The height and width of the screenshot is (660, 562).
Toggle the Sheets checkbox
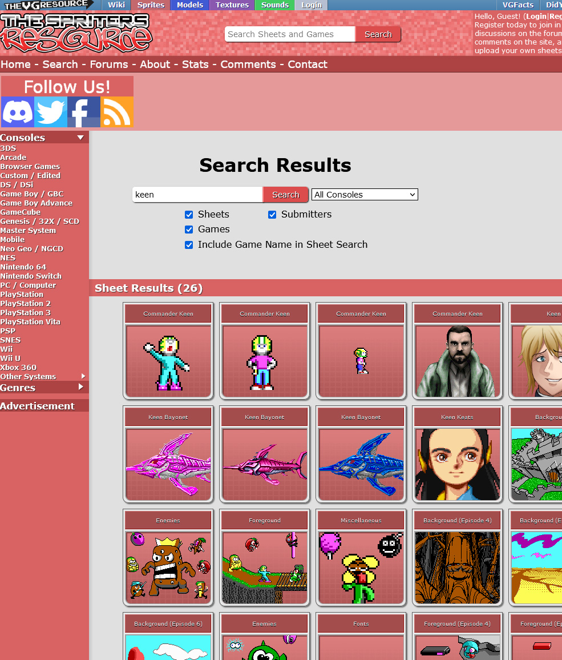189,215
